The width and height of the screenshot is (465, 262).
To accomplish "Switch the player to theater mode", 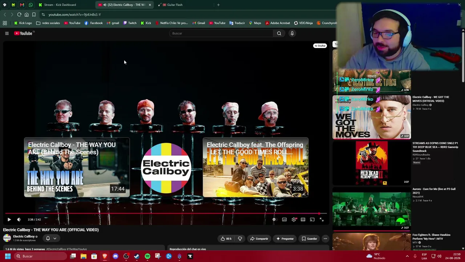I will coord(303,219).
